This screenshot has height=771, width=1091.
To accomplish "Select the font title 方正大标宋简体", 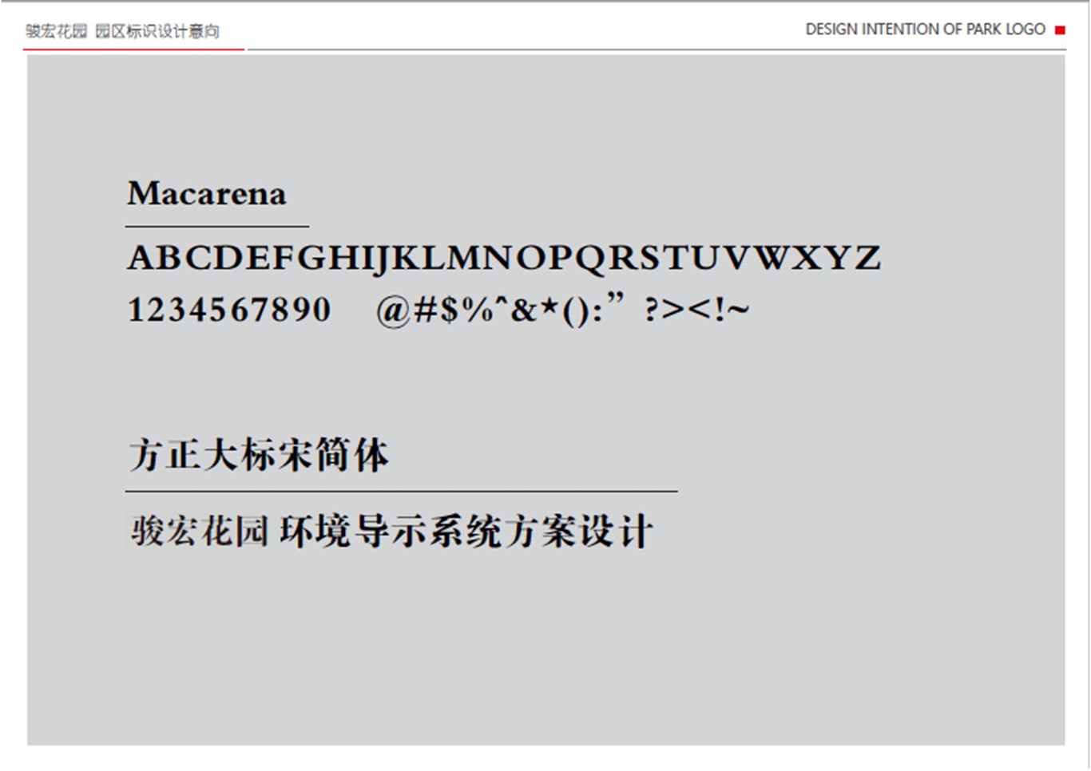I will (x=259, y=455).
